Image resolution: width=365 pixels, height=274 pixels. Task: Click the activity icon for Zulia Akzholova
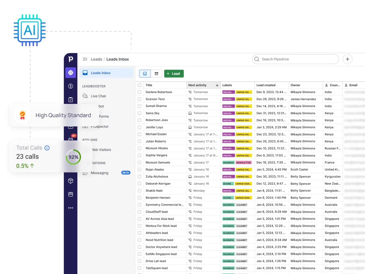190,177
